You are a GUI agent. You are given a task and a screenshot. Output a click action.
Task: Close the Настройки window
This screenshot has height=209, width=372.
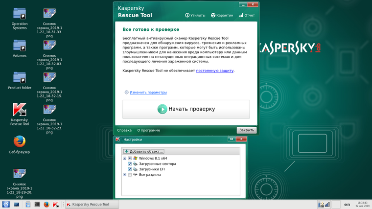point(241,139)
